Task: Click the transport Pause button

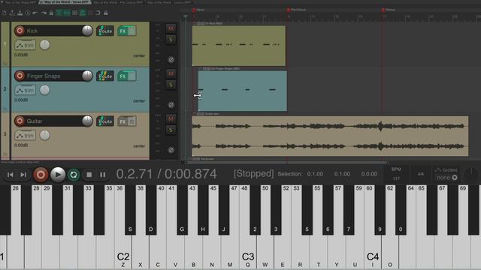Action: point(102,175)
